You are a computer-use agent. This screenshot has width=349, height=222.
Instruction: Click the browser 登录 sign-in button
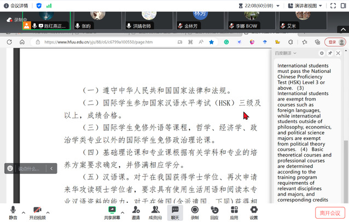[x=332, y=42]
